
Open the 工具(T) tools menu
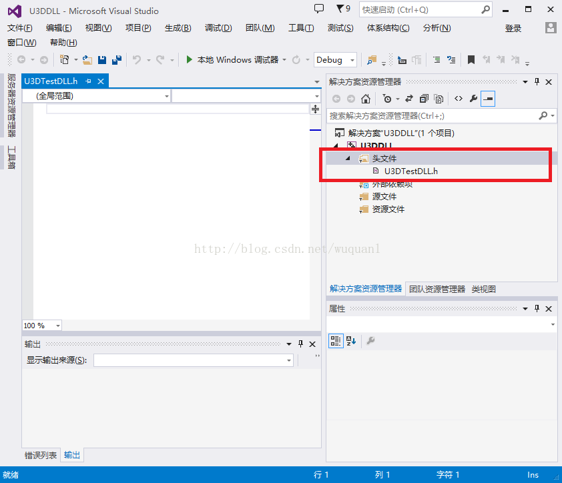coord(301,27)
